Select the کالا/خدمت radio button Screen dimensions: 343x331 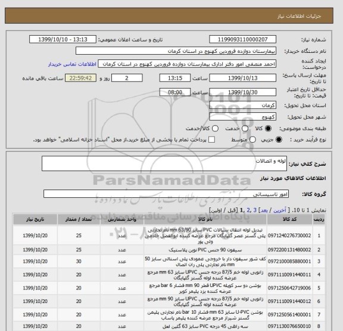(x=215, y=128)
